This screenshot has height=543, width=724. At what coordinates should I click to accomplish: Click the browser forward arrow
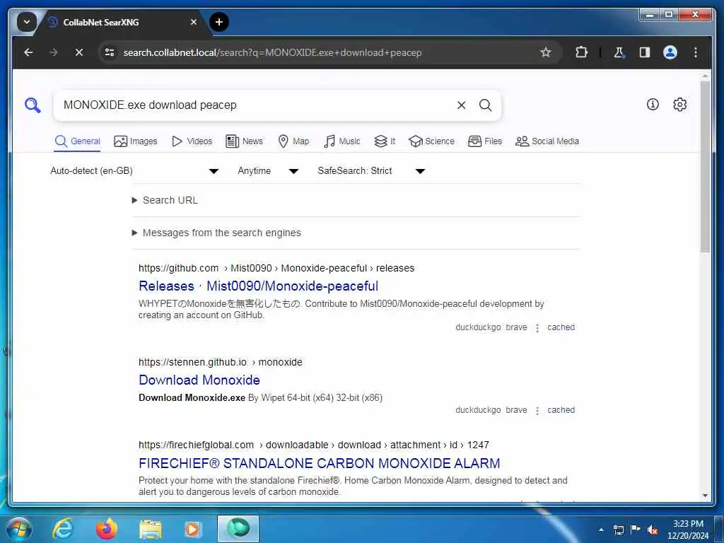[54, 52]
